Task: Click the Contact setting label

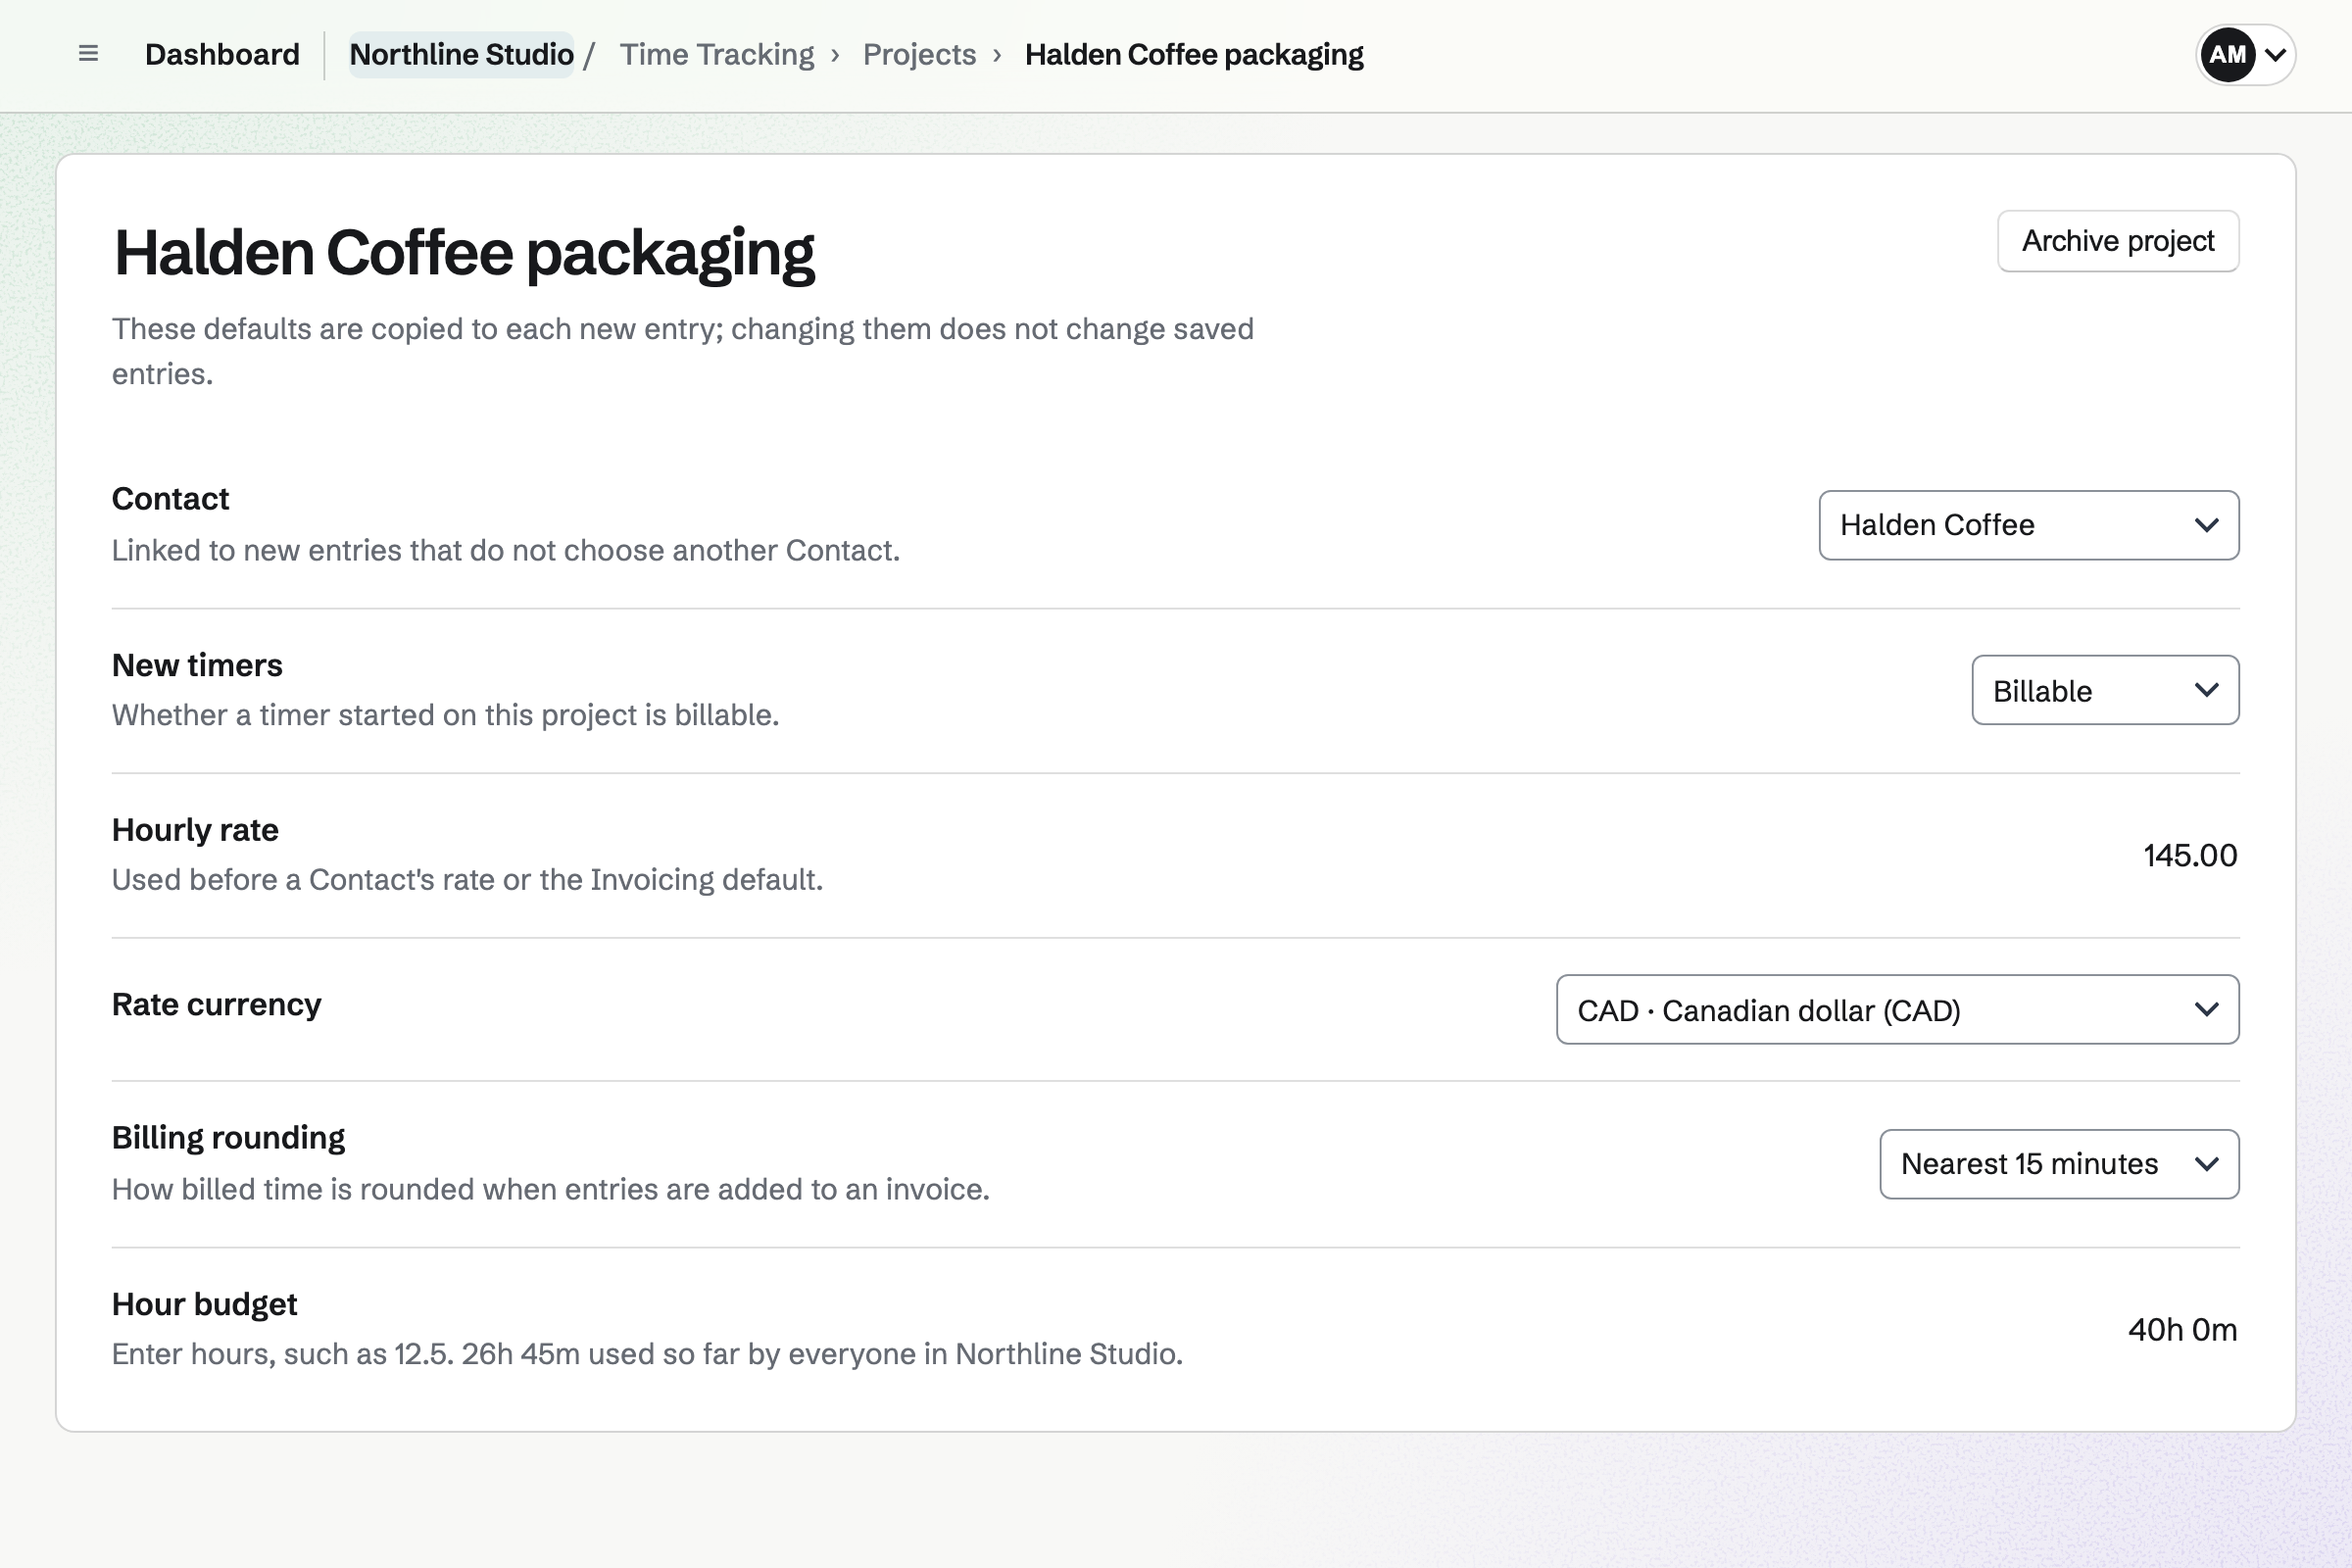Action: [170, 498]
